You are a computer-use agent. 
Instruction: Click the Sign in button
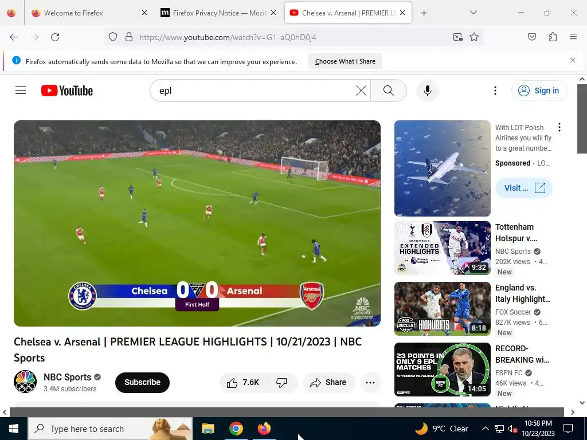tap(539, 91)
